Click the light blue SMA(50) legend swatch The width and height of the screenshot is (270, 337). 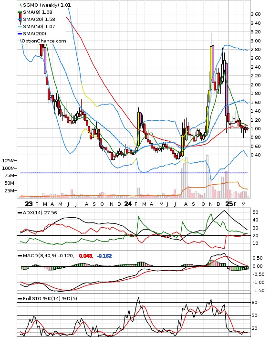(x=20, y=27)
